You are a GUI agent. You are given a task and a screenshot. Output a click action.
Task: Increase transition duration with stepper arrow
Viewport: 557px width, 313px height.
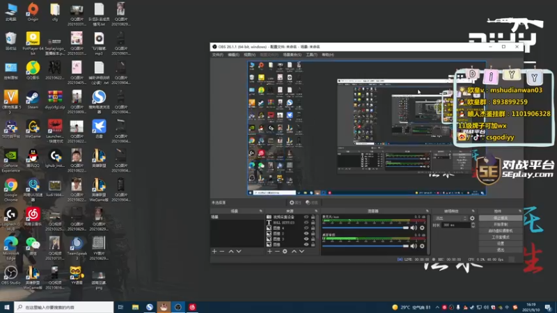coord(473,223)
